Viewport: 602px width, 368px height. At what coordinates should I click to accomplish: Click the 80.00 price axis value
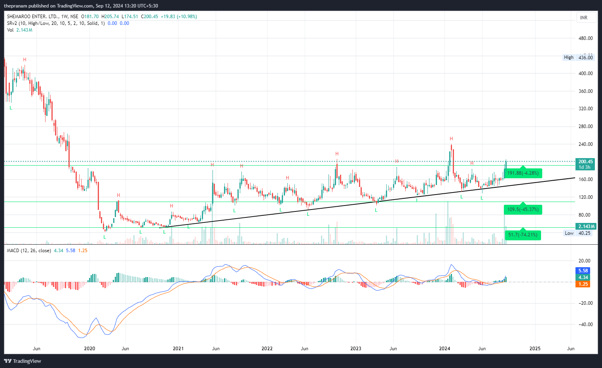(x=584, y=215)
